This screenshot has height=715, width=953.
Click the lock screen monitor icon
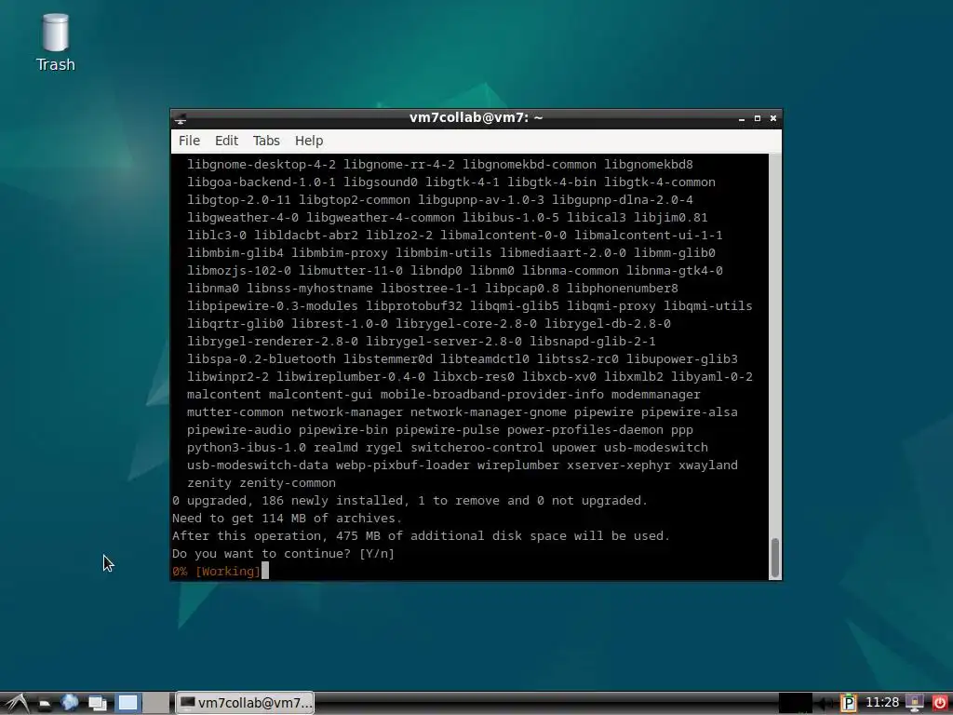[915, 703]
